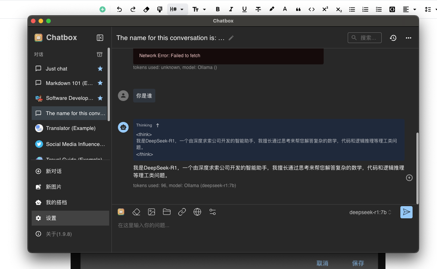Open the three-dot more options menu

tap(409, 38)
